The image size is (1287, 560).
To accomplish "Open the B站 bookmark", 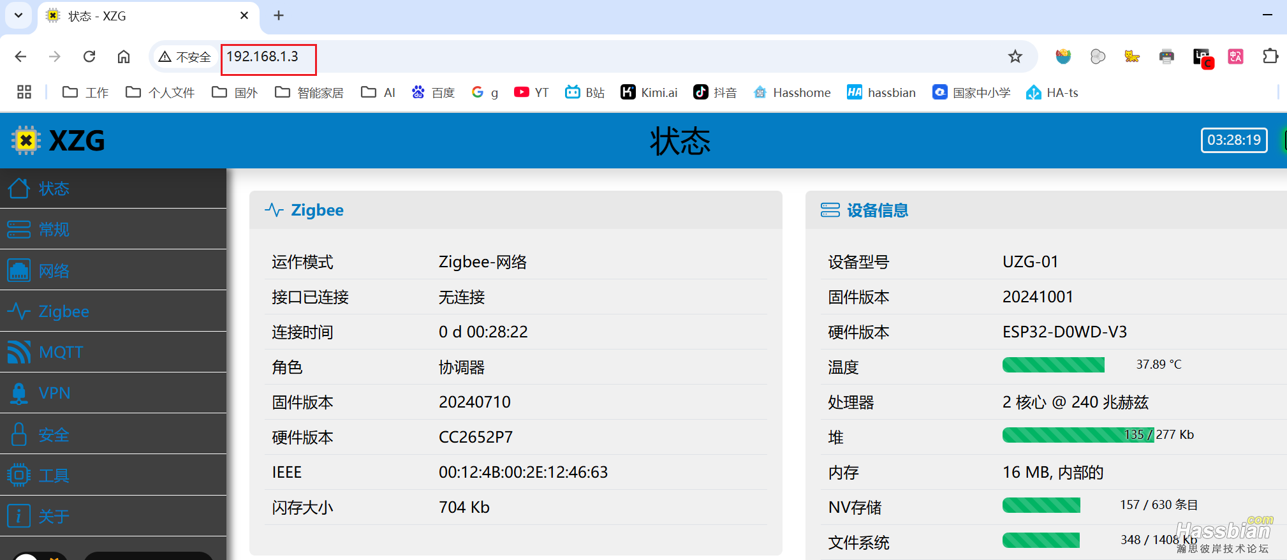I will click(585, 92).
